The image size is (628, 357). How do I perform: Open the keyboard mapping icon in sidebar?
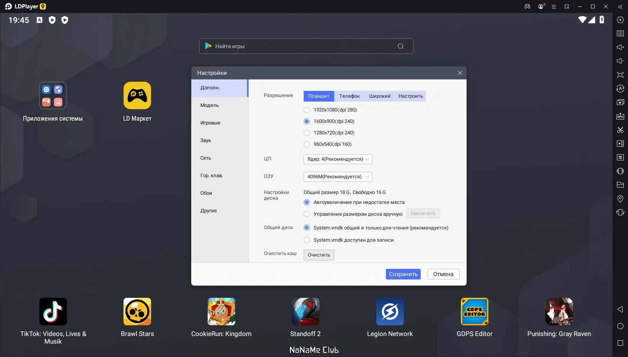click(620, 33)
